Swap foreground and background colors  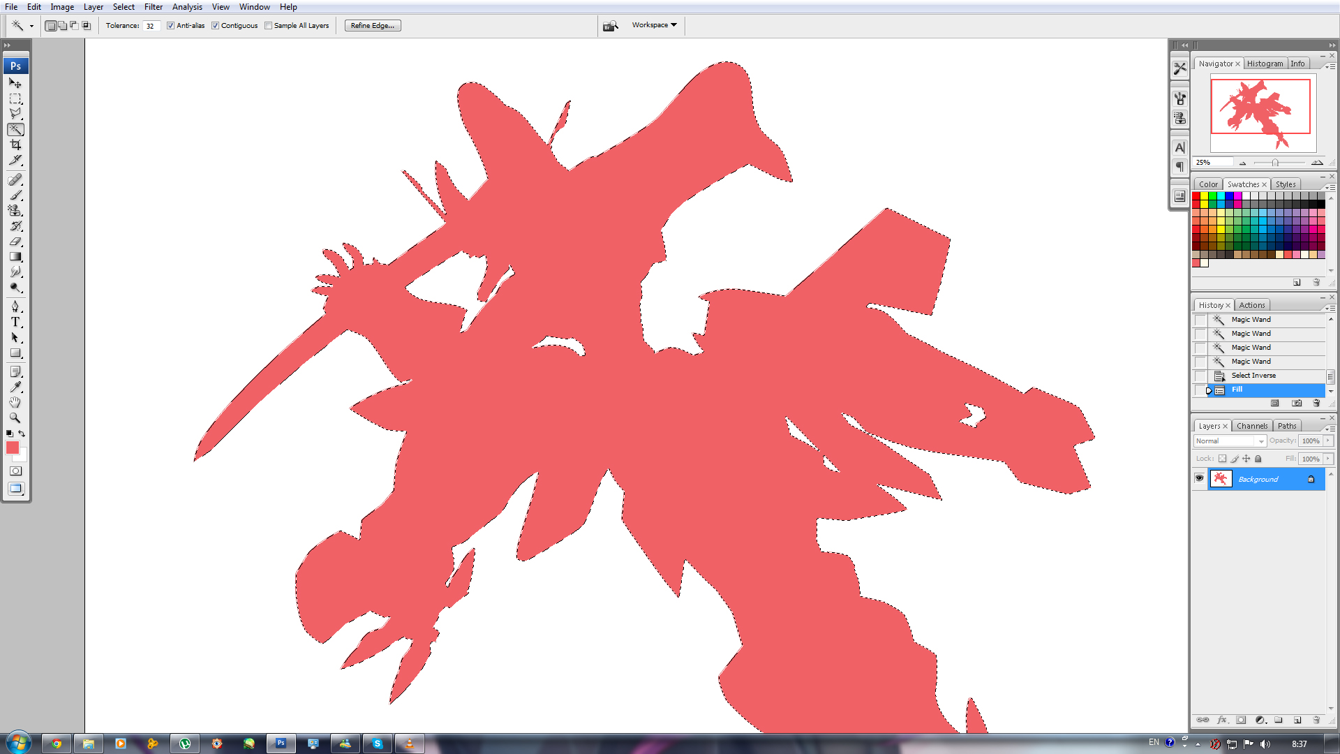click(22, 434)
